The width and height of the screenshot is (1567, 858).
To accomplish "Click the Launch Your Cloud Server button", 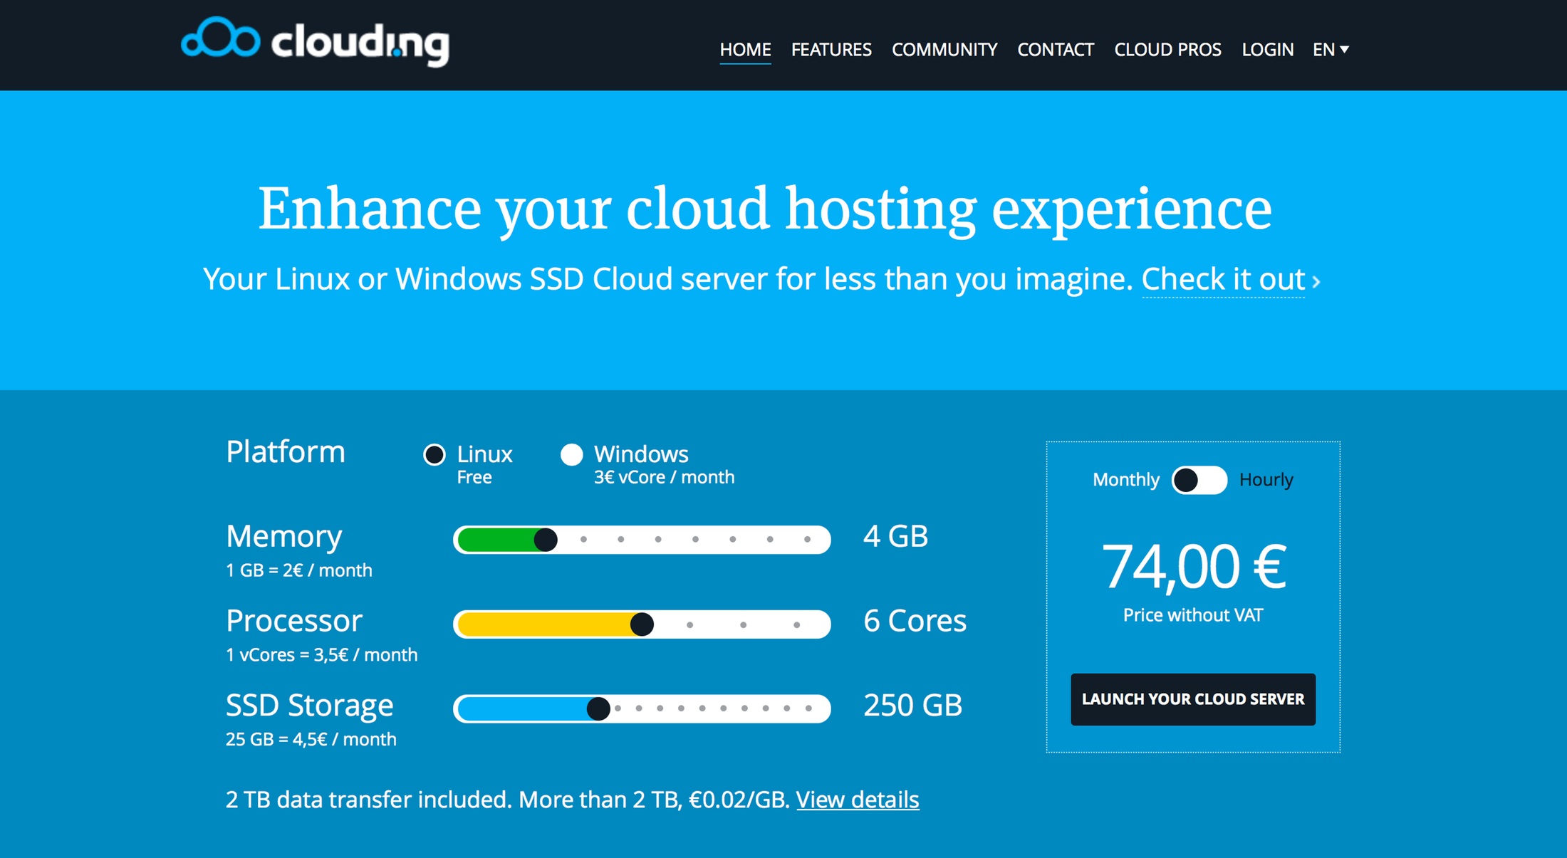I will pos(1193,699).
